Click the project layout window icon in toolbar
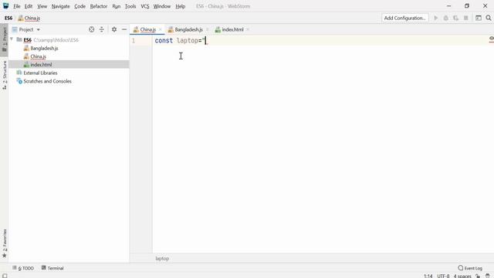 tap(479, 19)
